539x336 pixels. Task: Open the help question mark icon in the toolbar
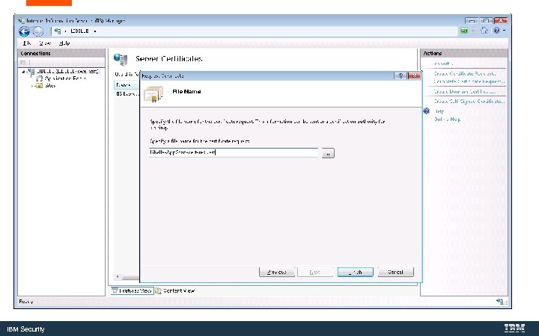tap(496, 31)
